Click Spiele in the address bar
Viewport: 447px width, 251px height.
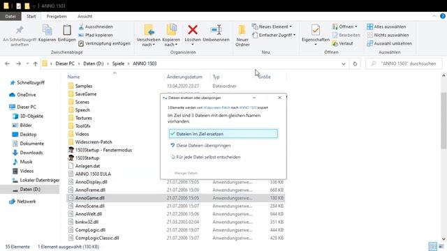point(118,63)
